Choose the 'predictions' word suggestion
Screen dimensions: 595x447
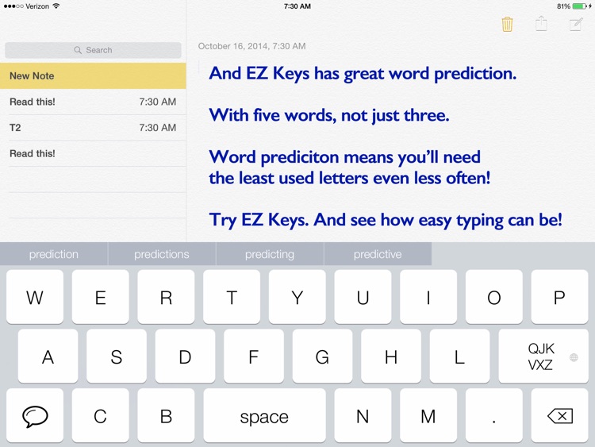(162, 254)
